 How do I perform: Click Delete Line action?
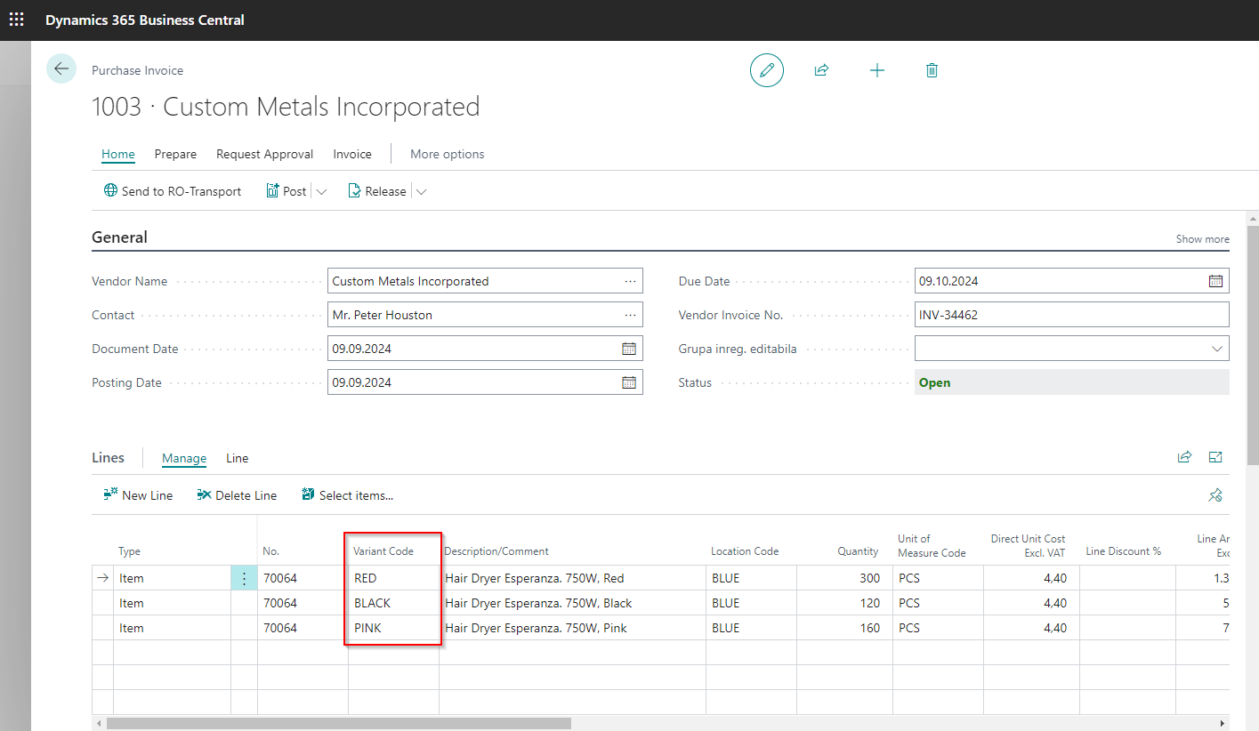pyautogui.click(x=237, y=495)
